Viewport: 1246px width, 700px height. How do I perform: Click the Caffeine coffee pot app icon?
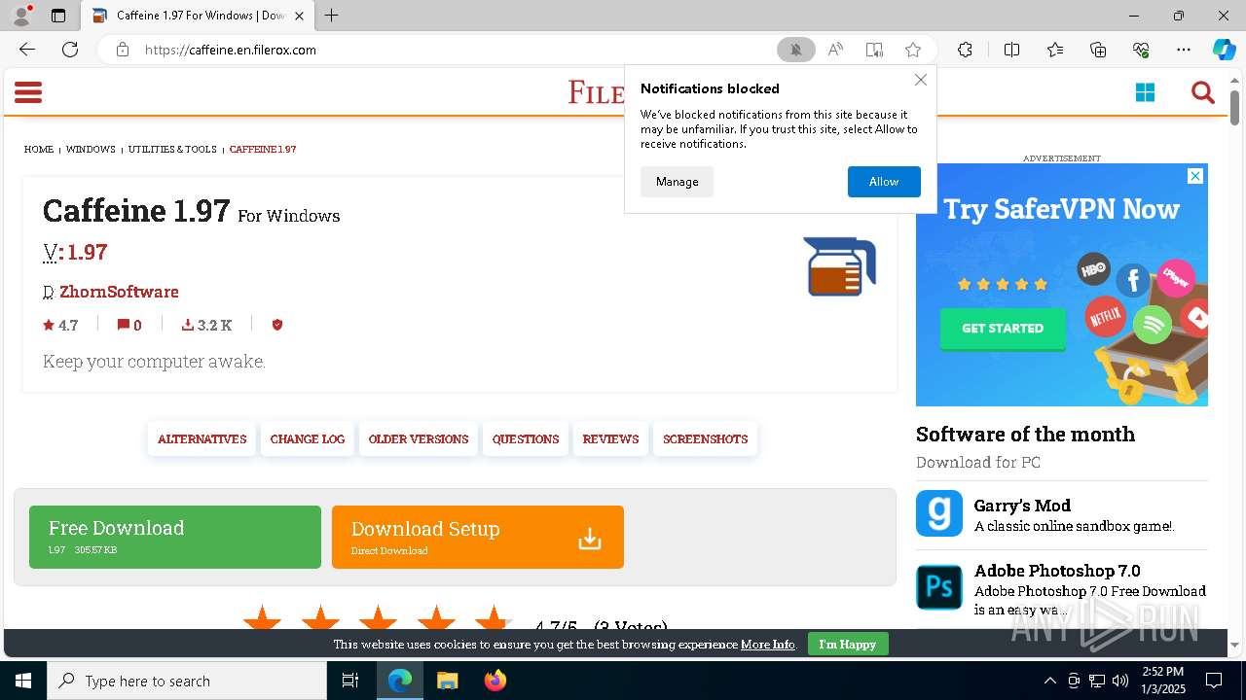839,266
